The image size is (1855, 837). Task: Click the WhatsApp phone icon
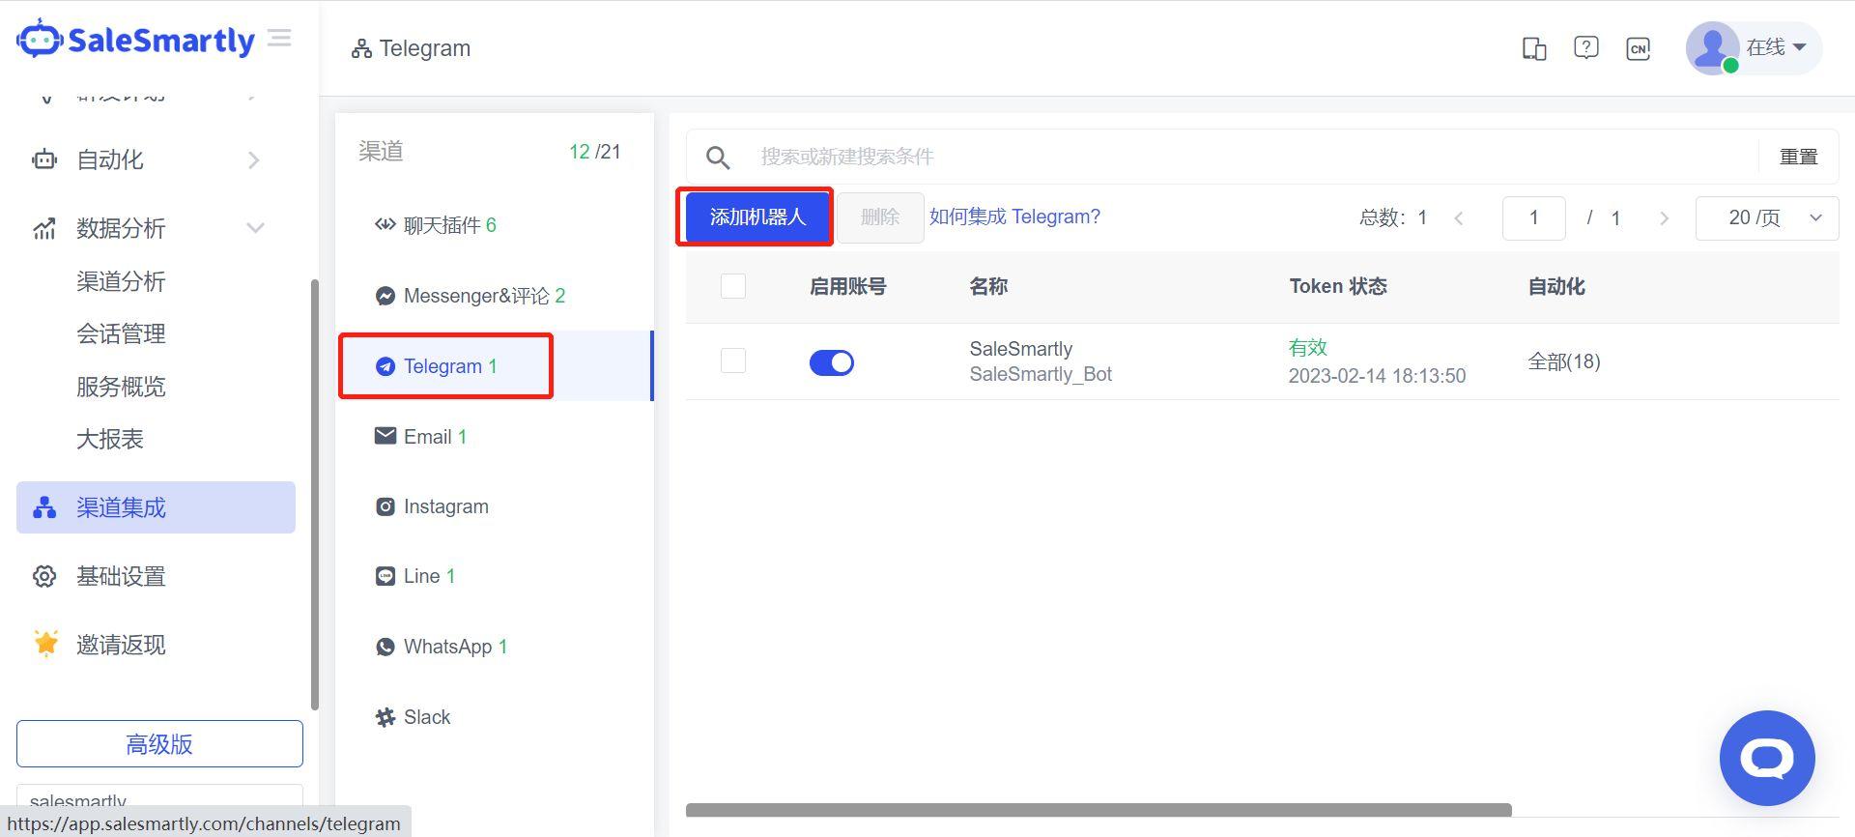click(385, 647)
